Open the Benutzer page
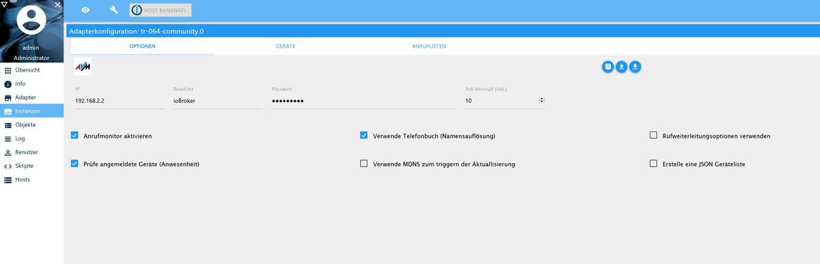The image size is (820, 264). point(31,152)
